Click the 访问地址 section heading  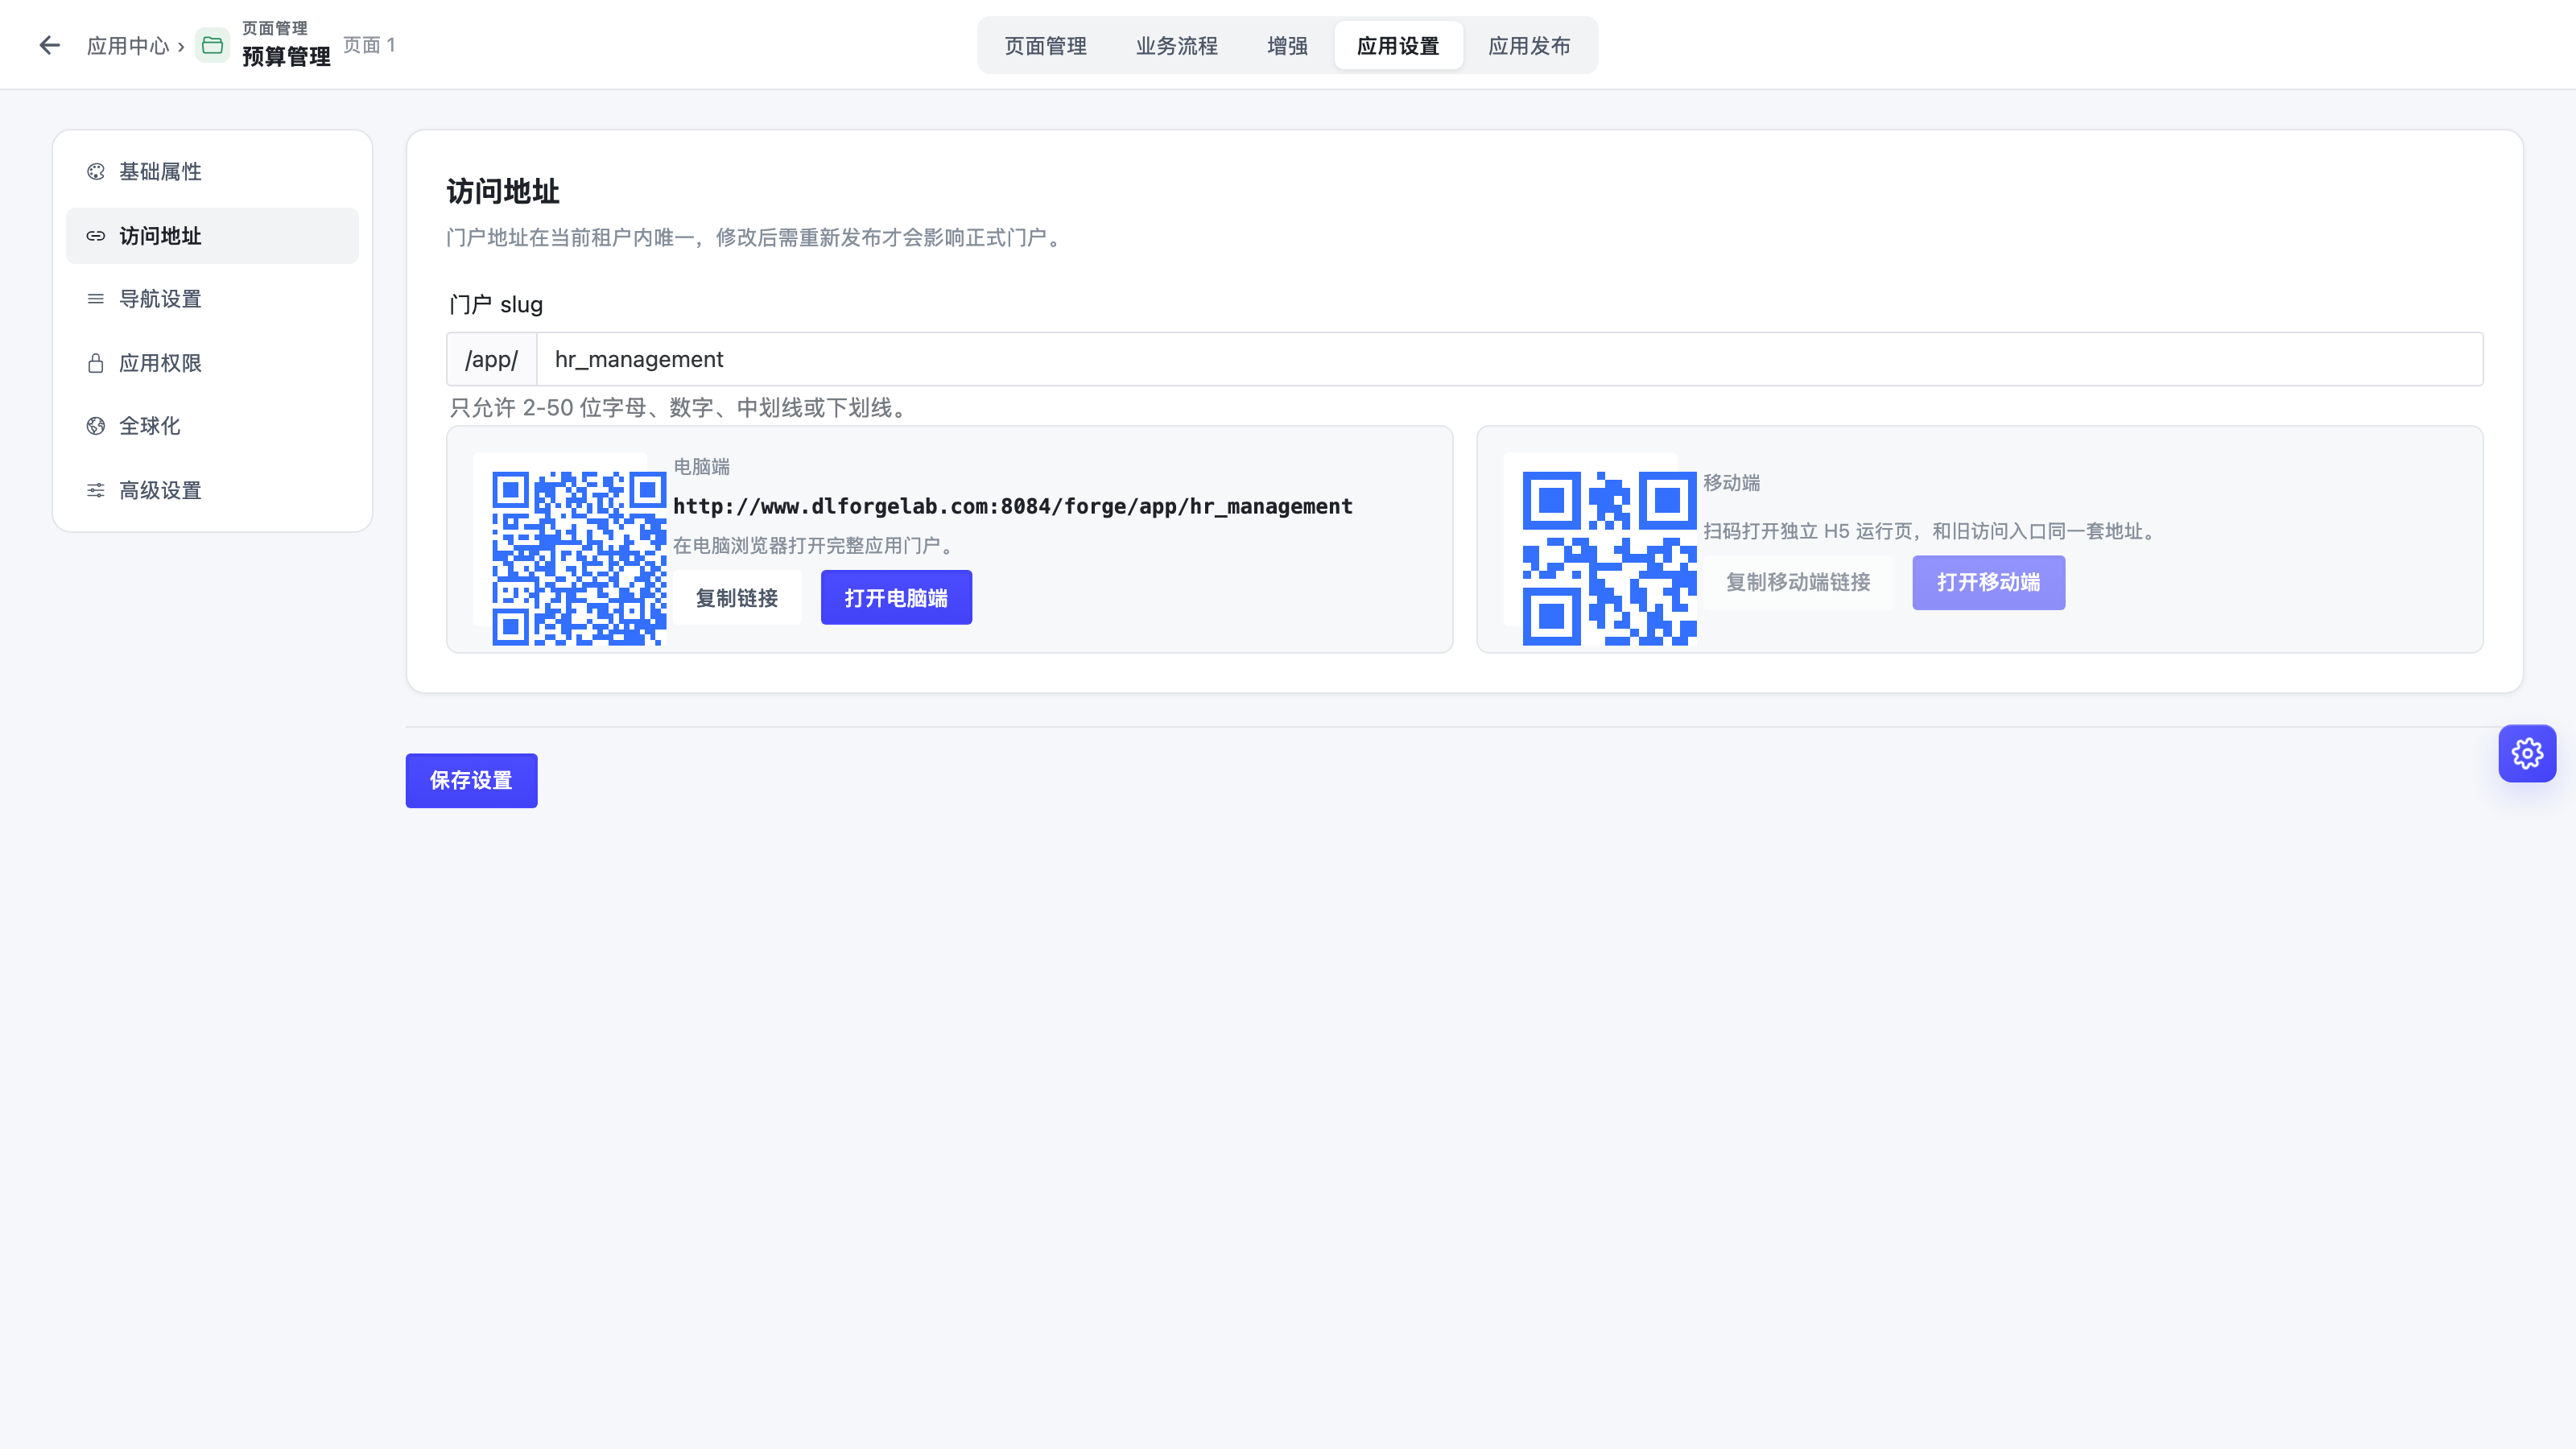point(503,191)
